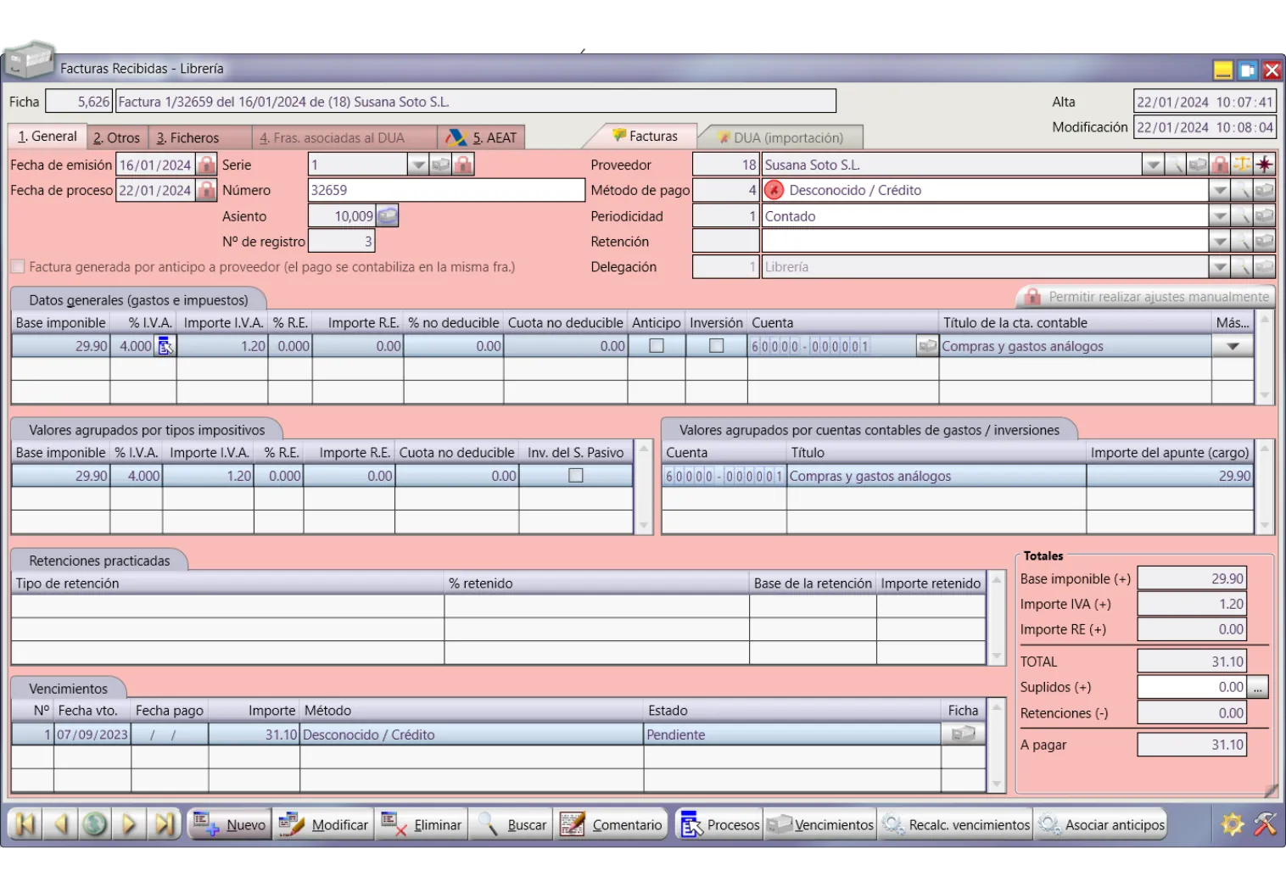Viewport: 1286px width, 882px height.
Task: Switch to the 2. Otros tab
Action: tap(117, 137)
